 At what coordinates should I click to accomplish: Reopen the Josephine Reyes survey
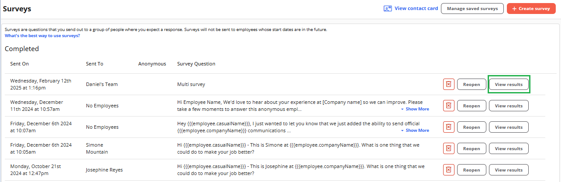coord(472,170)
